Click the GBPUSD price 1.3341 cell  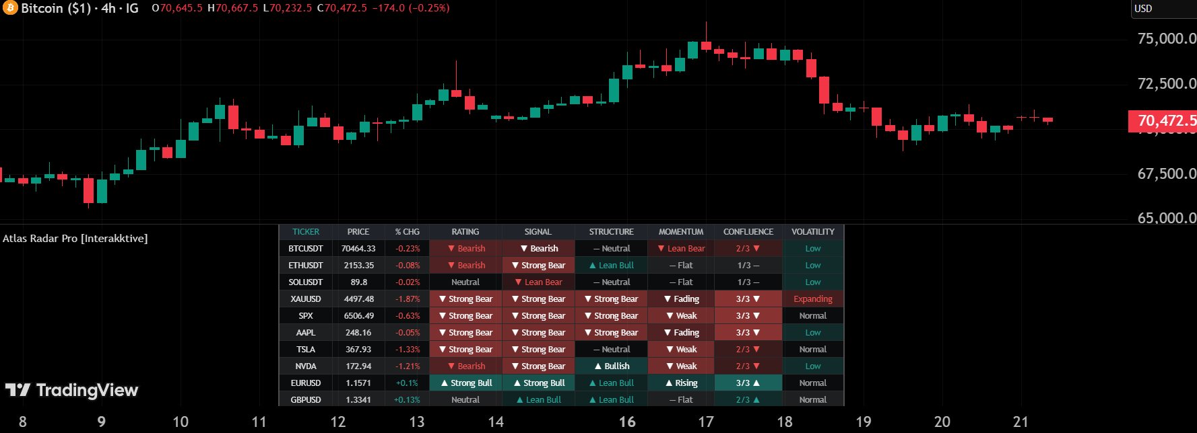click(358, 400)
